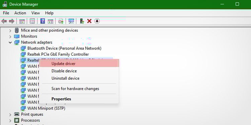Toggle the Show/Hide Console Tree toolbar icon

tap(22, 21)
